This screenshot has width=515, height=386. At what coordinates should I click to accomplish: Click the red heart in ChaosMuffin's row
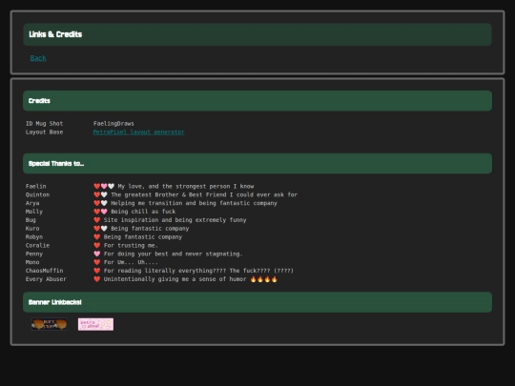click(97, 271)
